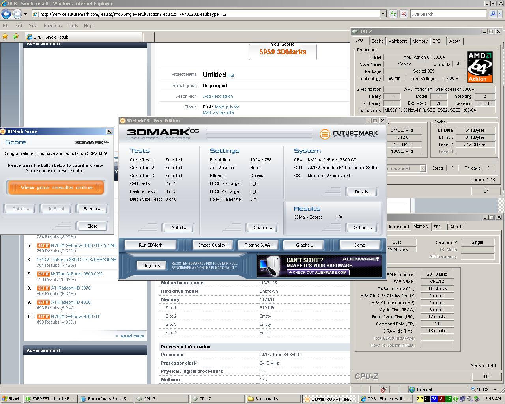Click Register... button in 3DMark05
Viewport: 505px width, 404px height.
tap(152, 266)
